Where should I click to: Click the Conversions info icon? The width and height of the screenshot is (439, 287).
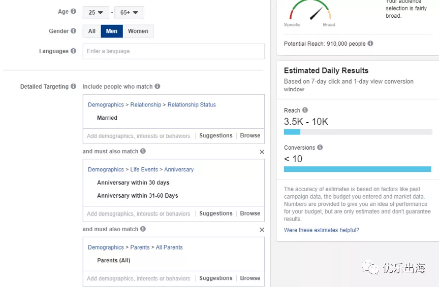[320, 148]
